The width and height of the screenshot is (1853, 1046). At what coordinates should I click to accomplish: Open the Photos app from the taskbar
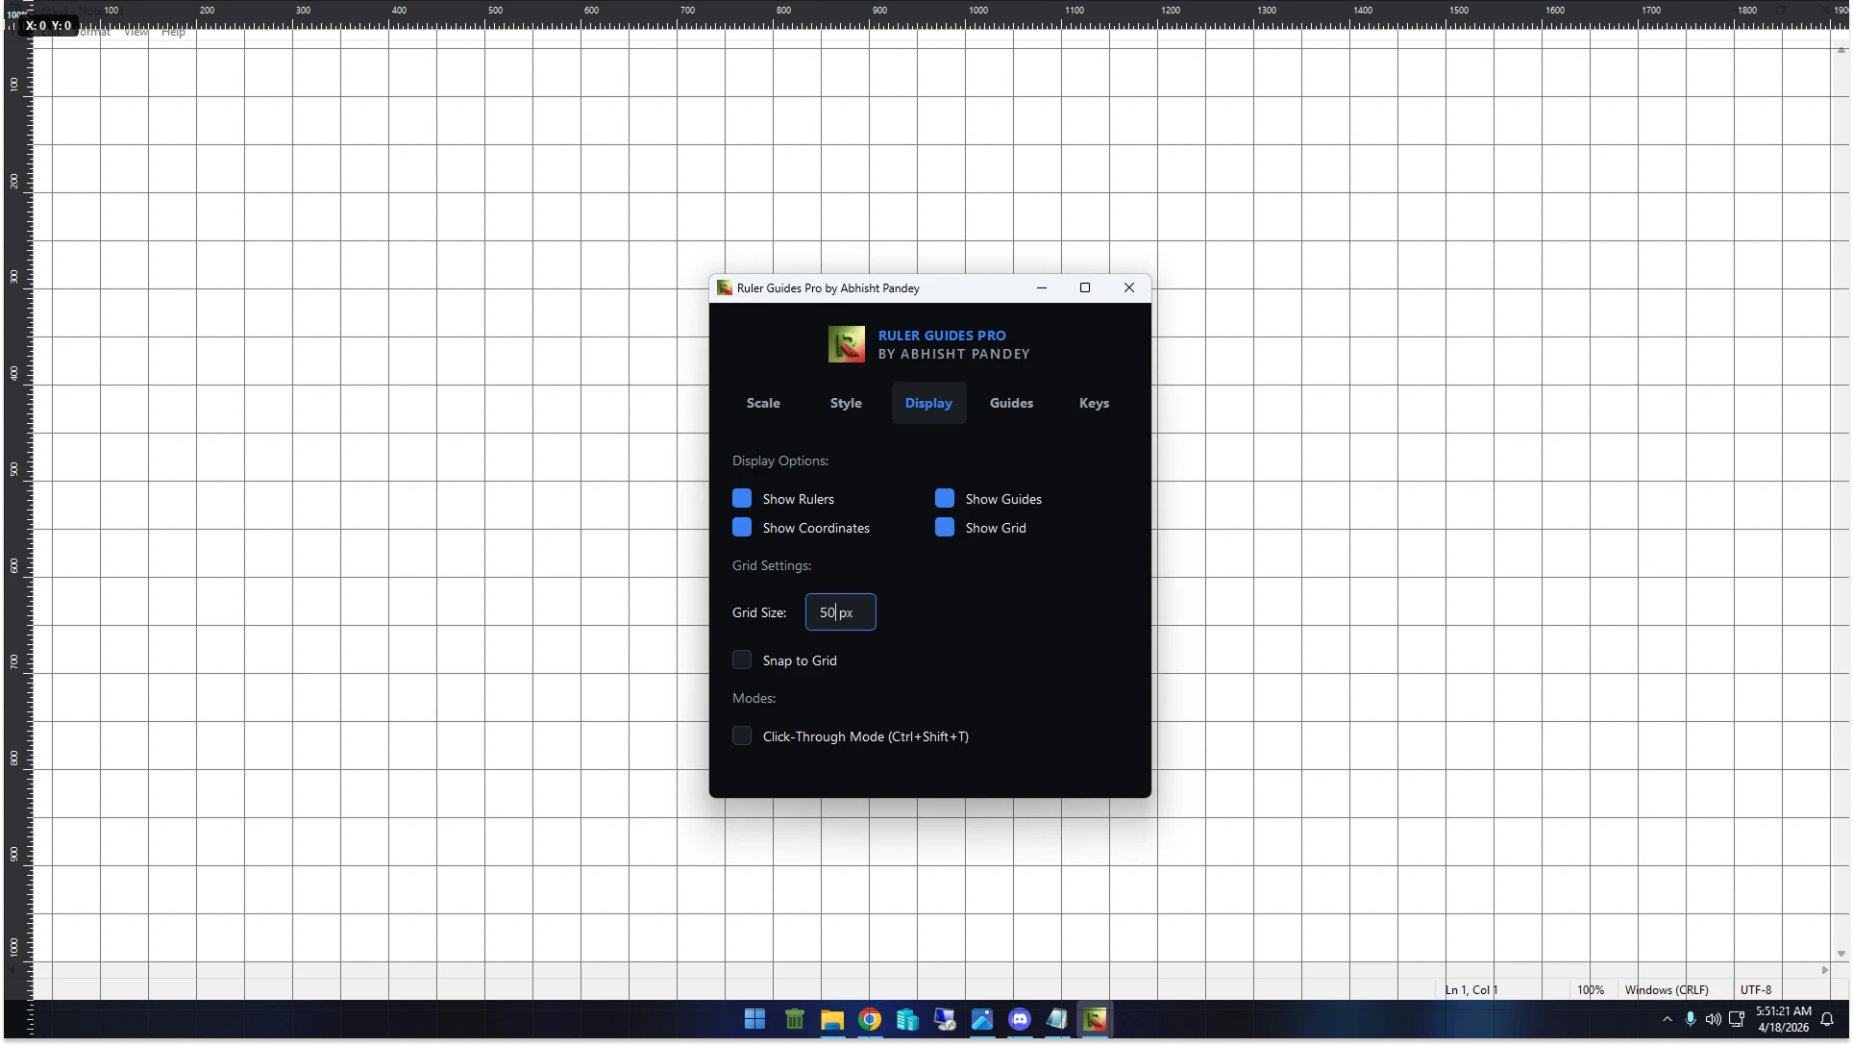coord(981,1019)
